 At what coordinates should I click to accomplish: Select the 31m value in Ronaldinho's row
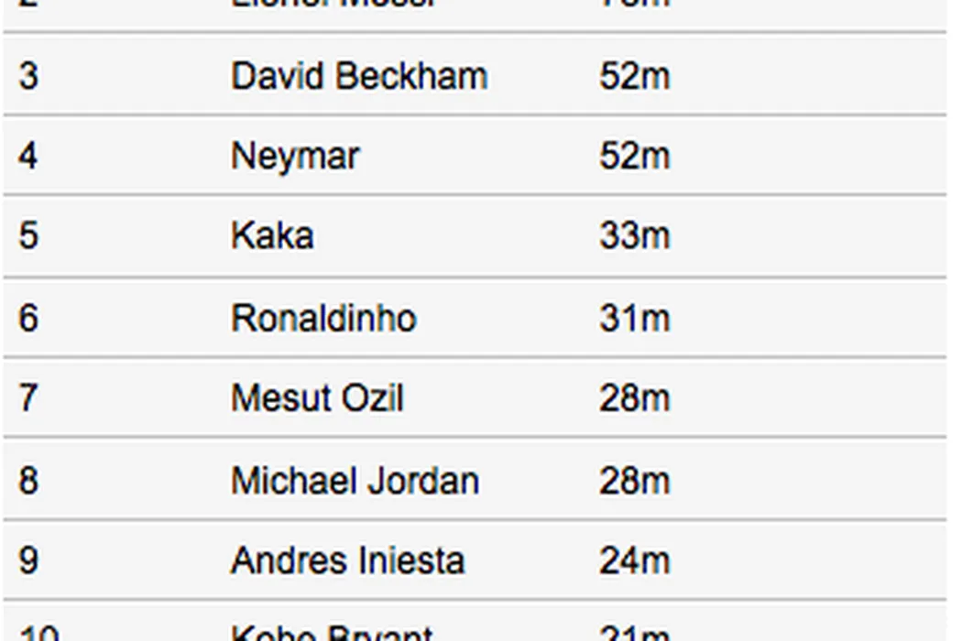click(x=634, y=319)
